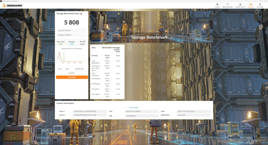This screenshot has width=268, height=145.
Task: Click the Firmware version field
Action: pos(71,35)
